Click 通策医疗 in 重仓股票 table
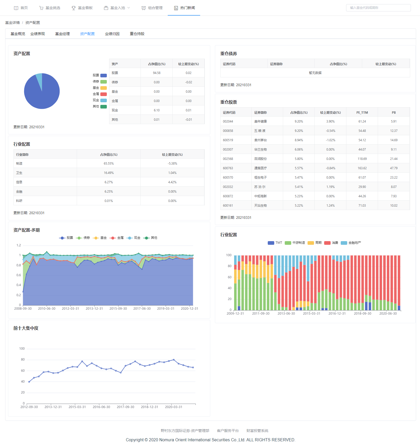 click(260, 168)
